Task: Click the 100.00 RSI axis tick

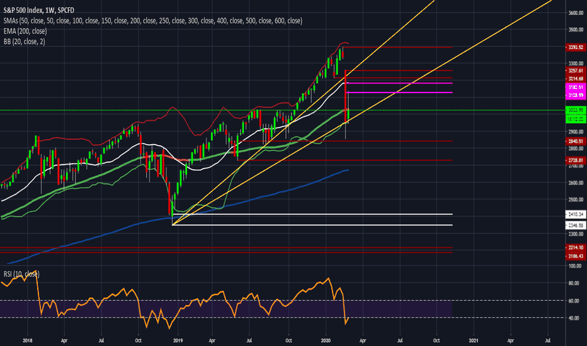Action: (x=575, y=266)
